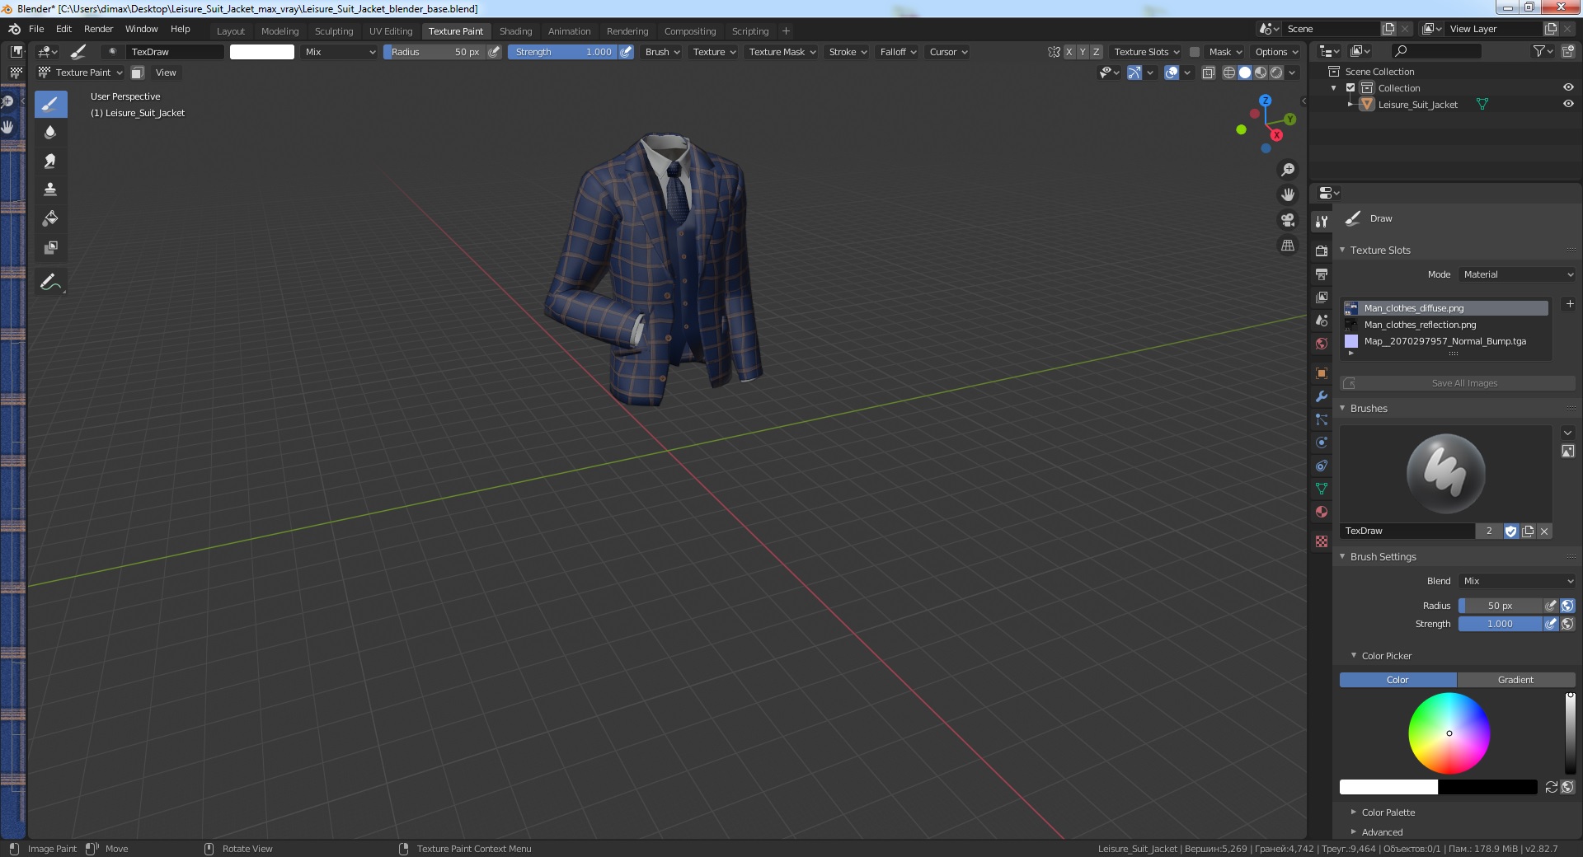Select the Fill bucket tool

point(50,218)
